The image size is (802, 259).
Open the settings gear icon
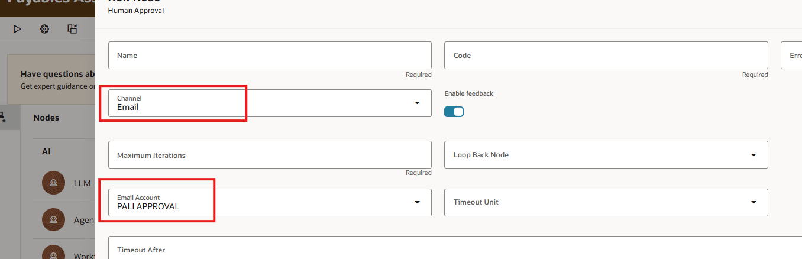coord(44,28)
